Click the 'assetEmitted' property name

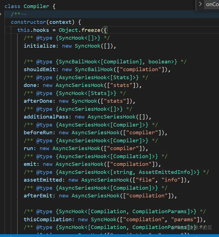[x=43, y=180]
